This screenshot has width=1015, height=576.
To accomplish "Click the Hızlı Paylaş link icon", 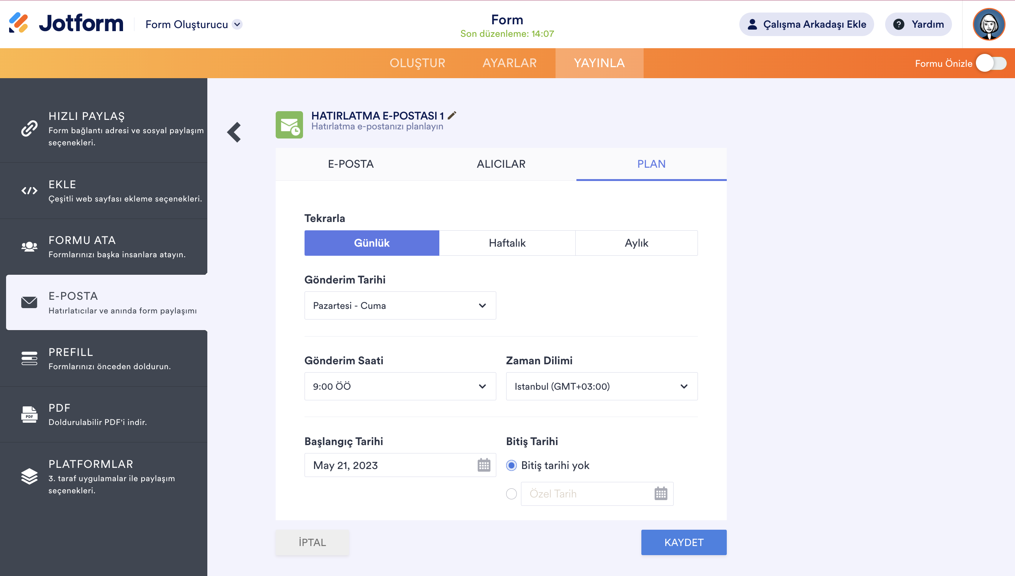I will pyautogui.click(x=29, y=129).
